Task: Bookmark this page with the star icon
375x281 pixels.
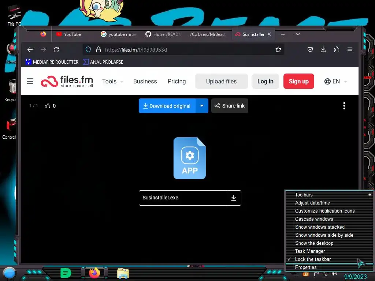Action: click(x=278, y=49)
